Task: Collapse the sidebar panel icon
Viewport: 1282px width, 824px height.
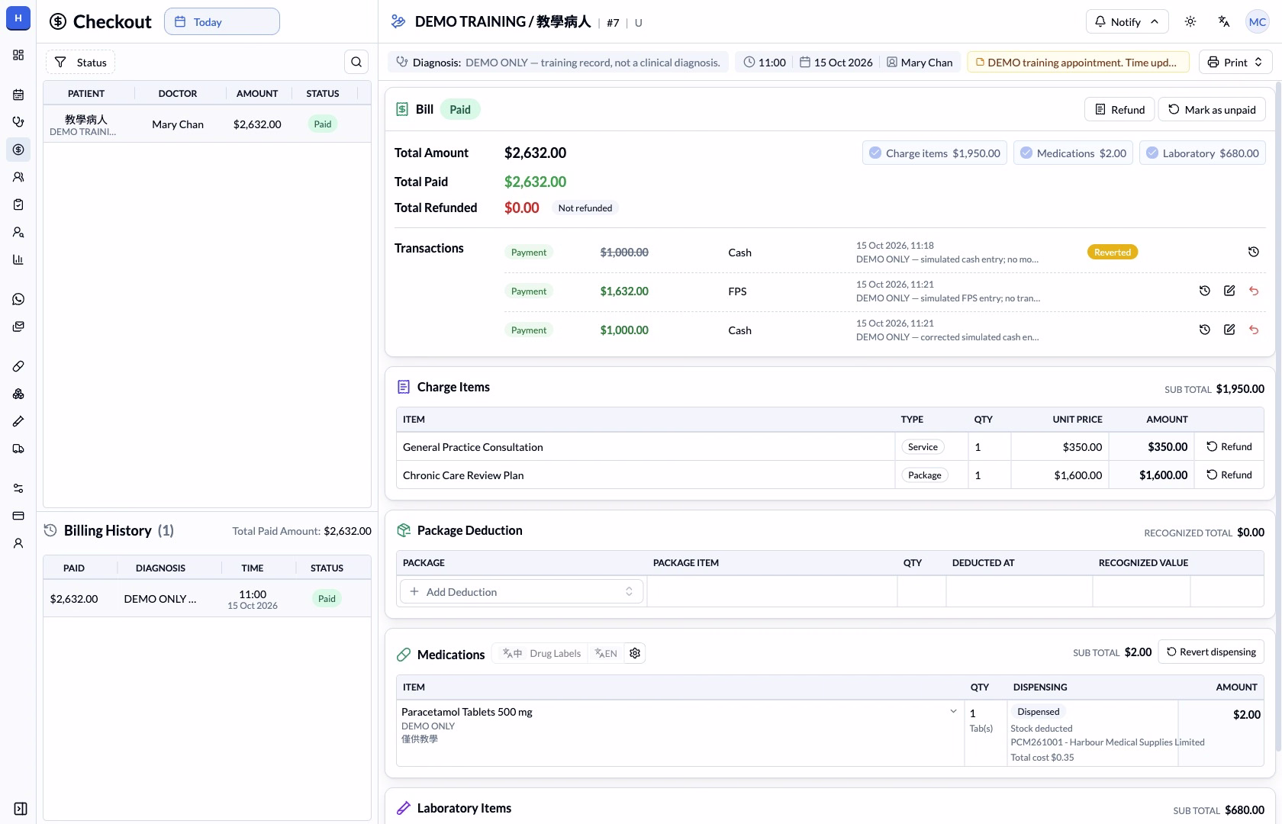Action: (21, 809)
